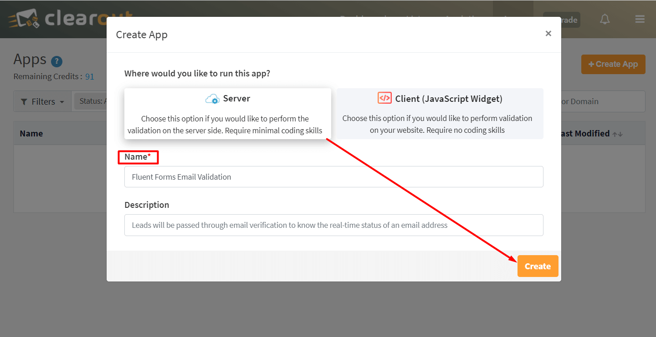The image size is (656, 337).
Task: Click the Description text field
Action: coord(334,225)
